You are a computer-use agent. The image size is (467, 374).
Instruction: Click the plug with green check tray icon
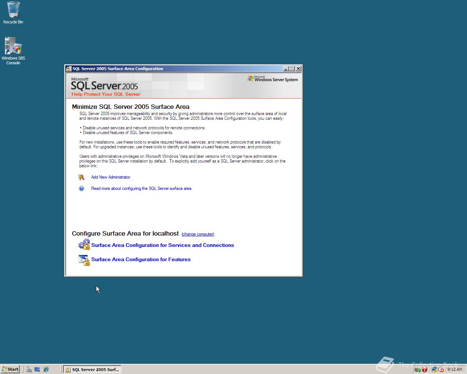pyautogui.click(x=418, y=370)
